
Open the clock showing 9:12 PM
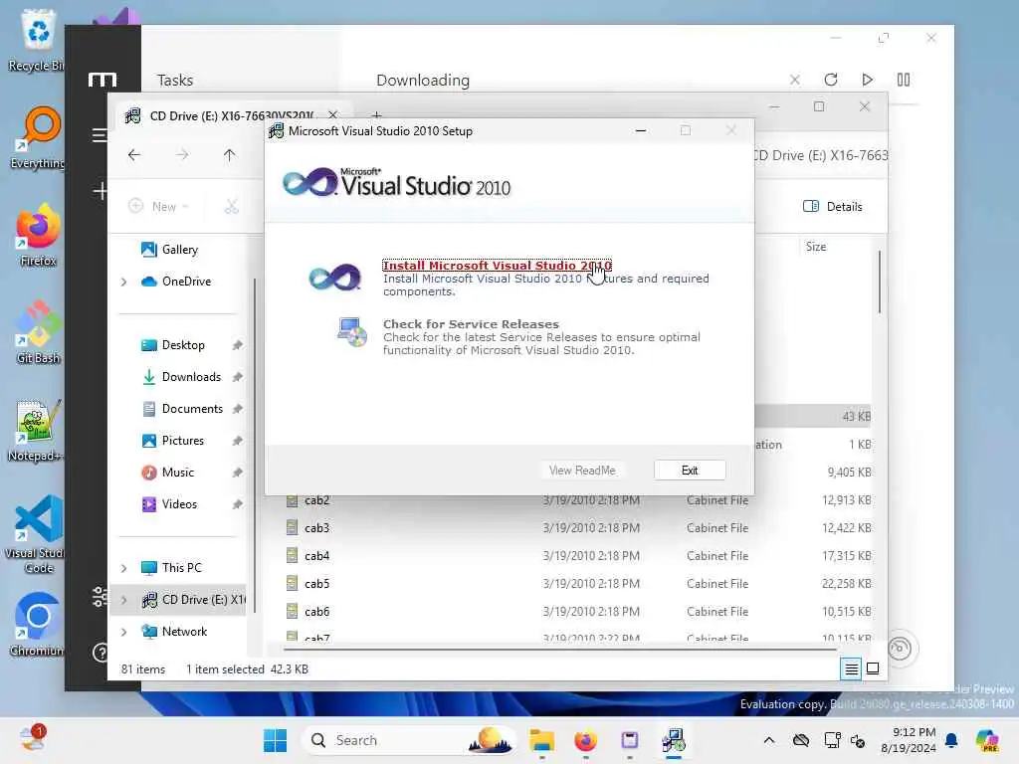tap(909, 740)
